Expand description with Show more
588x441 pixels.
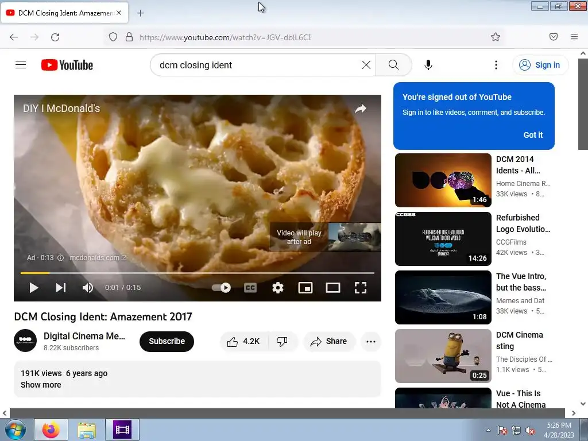click(x=41, y=385)
